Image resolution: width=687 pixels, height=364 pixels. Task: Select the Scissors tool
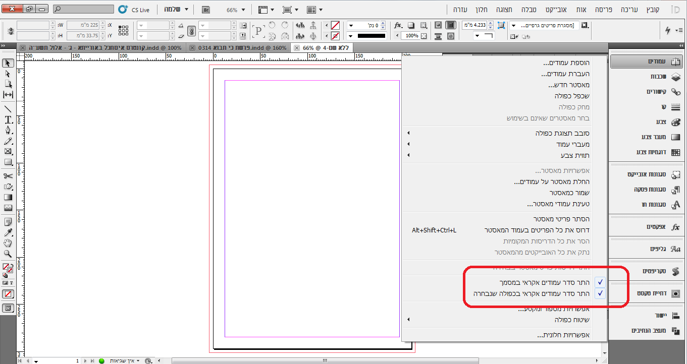pyautogui.click(x=8, y=175)
